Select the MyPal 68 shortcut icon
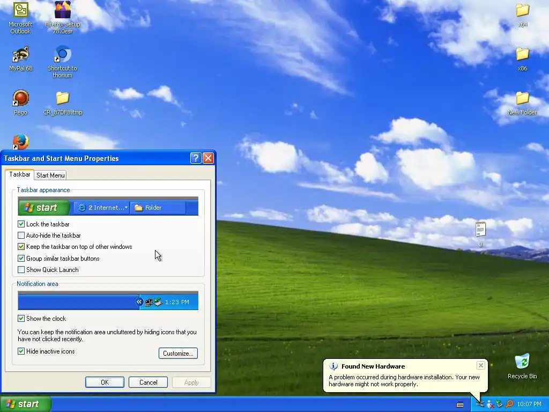This screenshot has height=412, width=549. tap(21, 59)
